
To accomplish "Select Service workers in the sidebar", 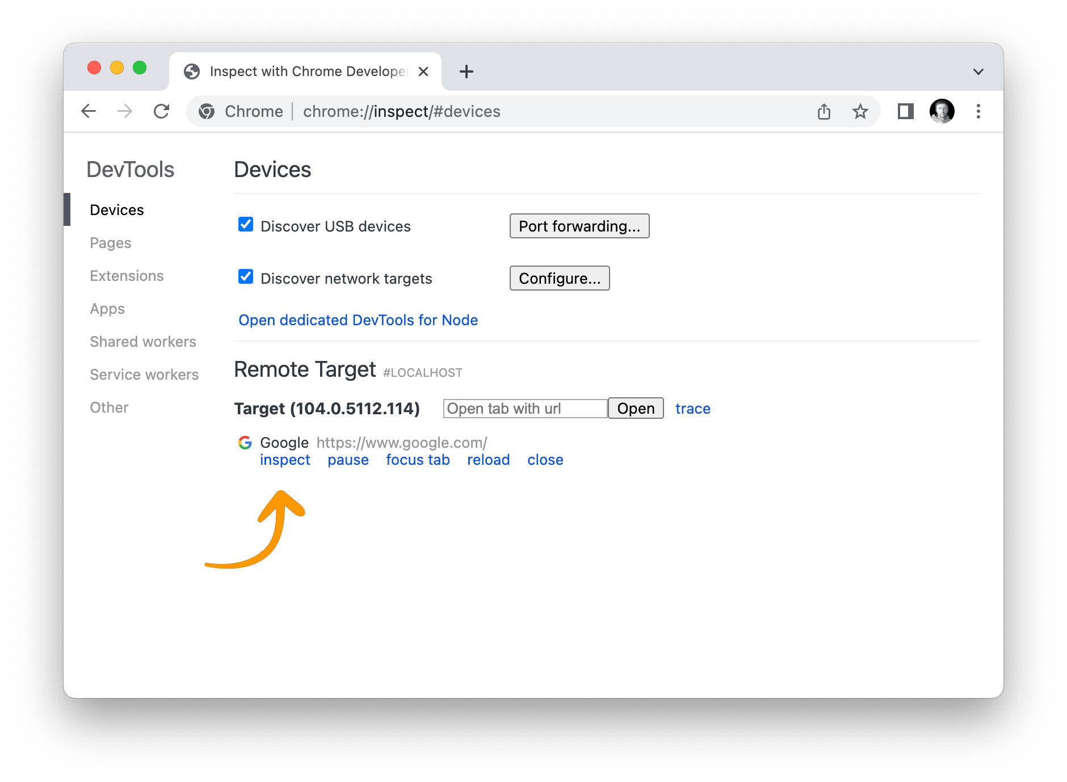I will pos(144,375).
